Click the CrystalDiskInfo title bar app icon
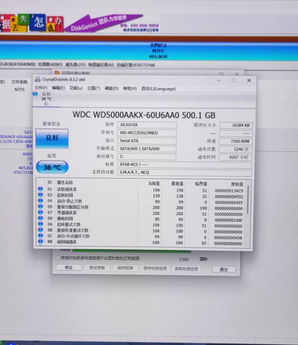The width and height of the screenshot is (298, 345). tap(38, 80)
